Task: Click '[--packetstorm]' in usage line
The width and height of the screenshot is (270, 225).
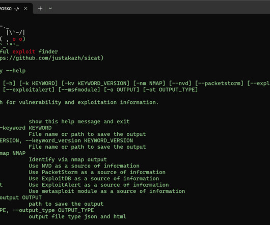Action: coord(219,83)
